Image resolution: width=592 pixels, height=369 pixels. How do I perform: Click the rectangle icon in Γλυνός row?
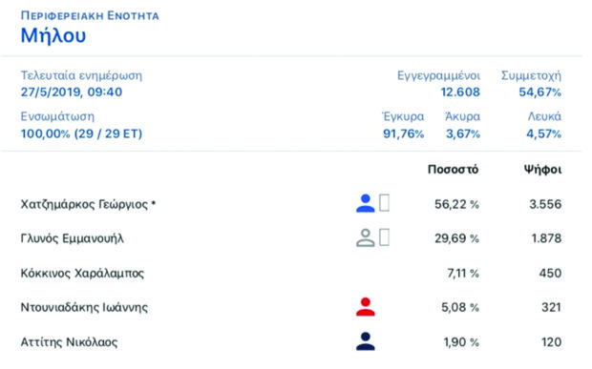[x=384, y=237]
